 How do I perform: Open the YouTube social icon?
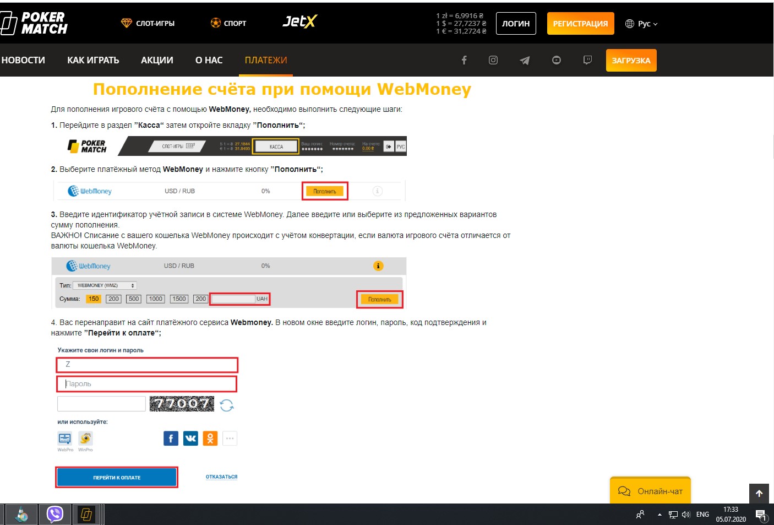coord(557,60)
